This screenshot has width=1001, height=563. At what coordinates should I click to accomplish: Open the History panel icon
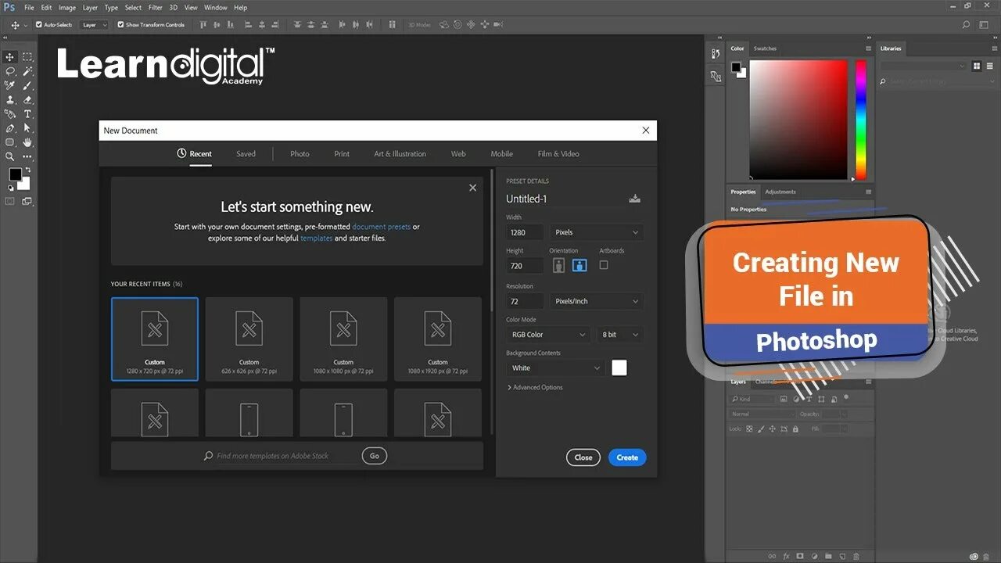pyautogui.click(x=716, y=54)
